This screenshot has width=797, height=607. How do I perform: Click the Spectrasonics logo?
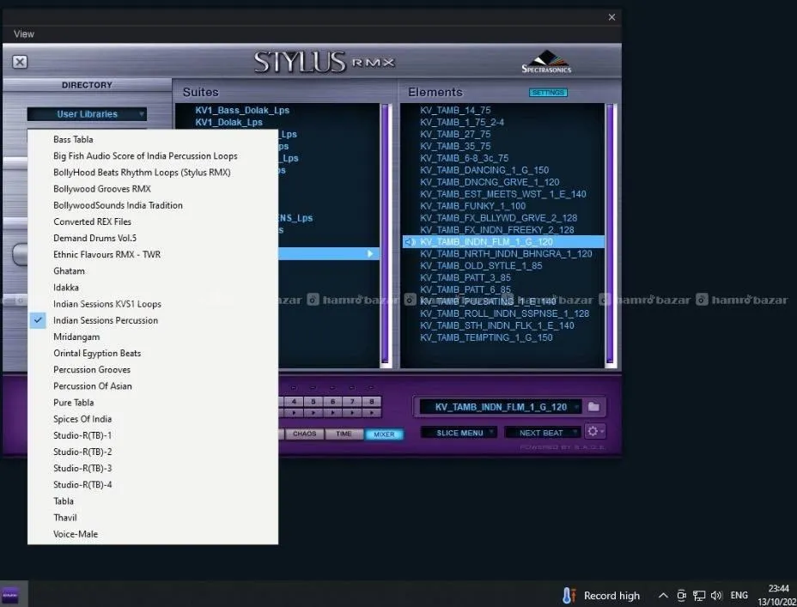coord(546,62)
